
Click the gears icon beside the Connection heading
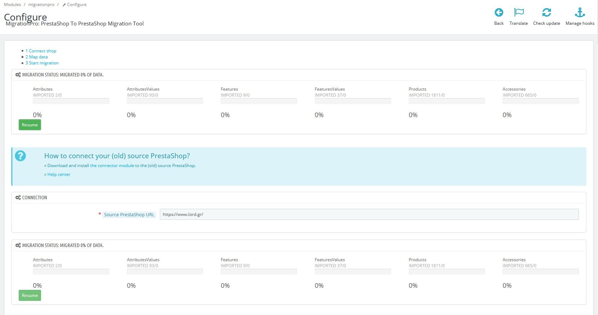pyautogui.click(x=18, y=197)
